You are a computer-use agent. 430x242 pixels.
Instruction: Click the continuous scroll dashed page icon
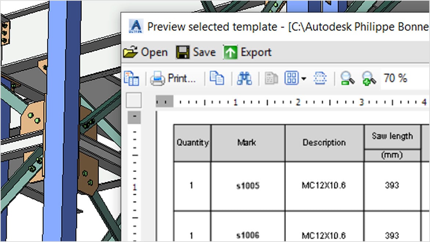[x=320, y=78]
